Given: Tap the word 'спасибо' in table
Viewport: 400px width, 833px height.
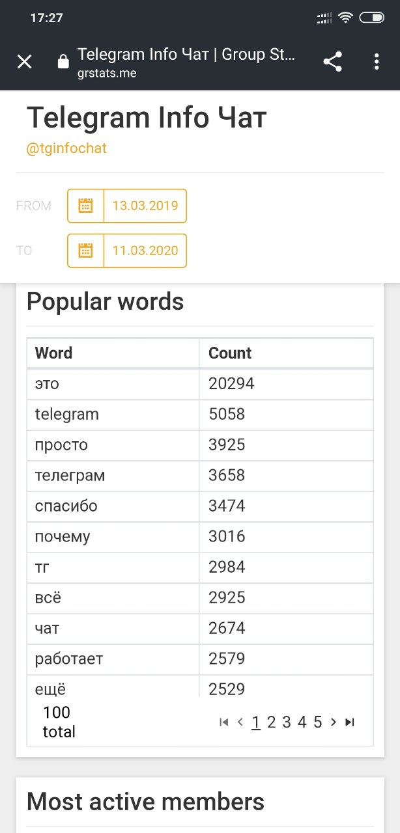Looking at the screenshot, I should click(66, 506).
